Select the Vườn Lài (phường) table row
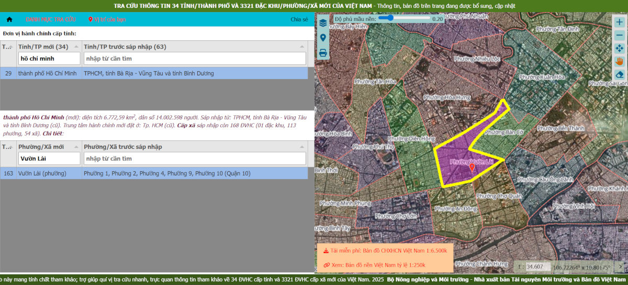The height and width of the screenshot is (285, 628). (157, 173)
